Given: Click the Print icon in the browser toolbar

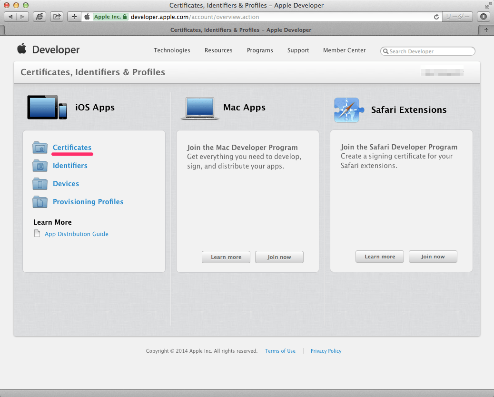Looking at the screenshot, I should click(x=40, y=16).
